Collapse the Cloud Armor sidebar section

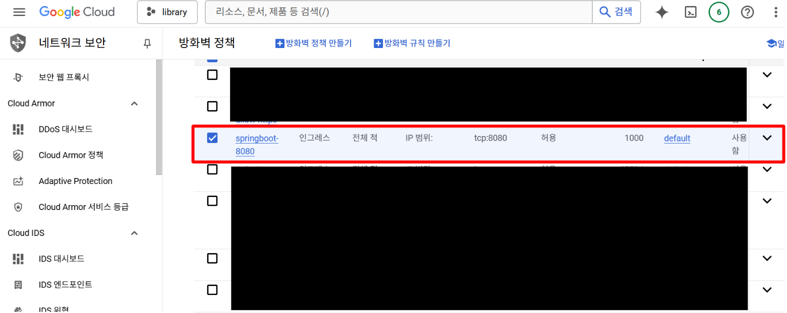(x=134, y=103)
